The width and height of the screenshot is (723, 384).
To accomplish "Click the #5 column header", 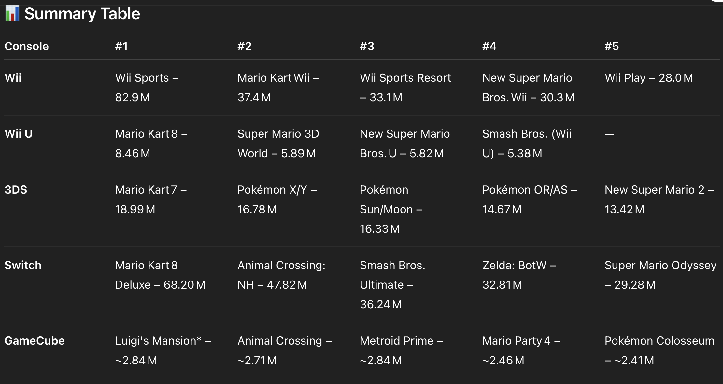I will click(x=612, y=46).
